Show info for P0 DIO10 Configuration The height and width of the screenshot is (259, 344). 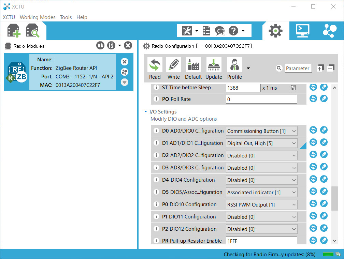[156, 204]
